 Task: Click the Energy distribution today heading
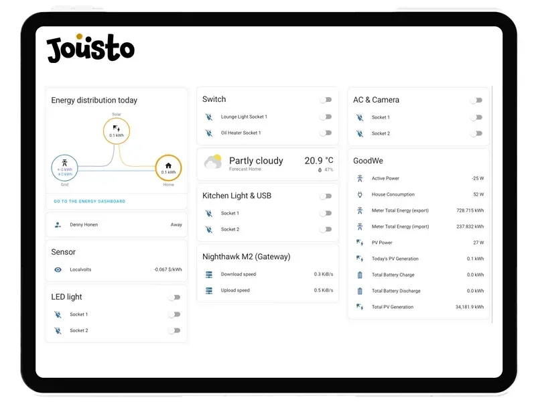coord(94,100)
